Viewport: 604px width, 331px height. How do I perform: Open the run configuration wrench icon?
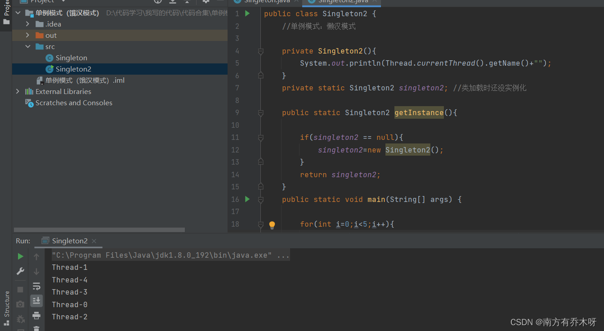(20, 271)
